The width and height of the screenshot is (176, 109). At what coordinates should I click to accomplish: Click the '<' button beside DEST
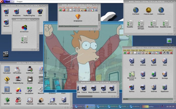(166, 50)
